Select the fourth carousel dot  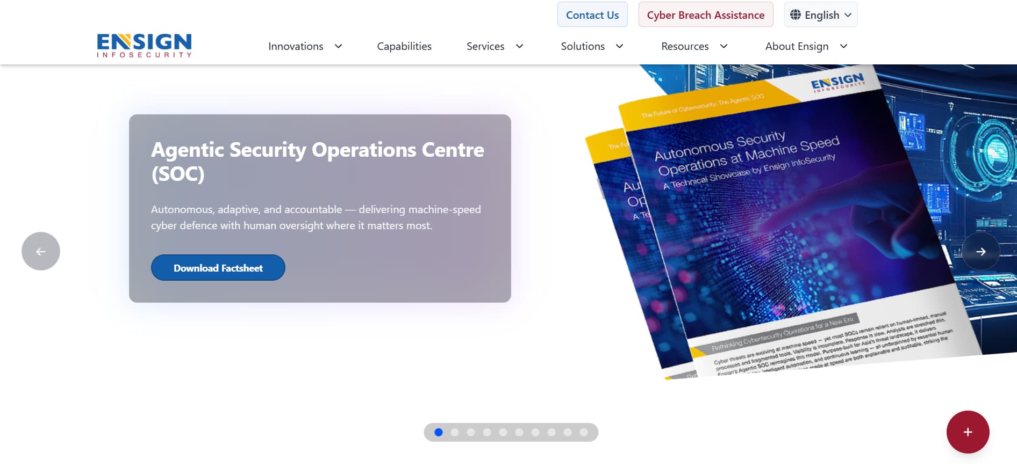coord(487,432)
